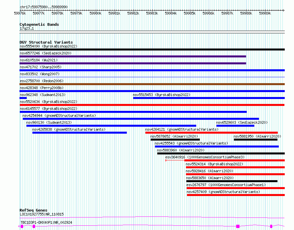Image resolution: width=294 pixels, height=230 pixels.
Task: Select the black nsv5554090 variant bar
Action: point(152,49)
